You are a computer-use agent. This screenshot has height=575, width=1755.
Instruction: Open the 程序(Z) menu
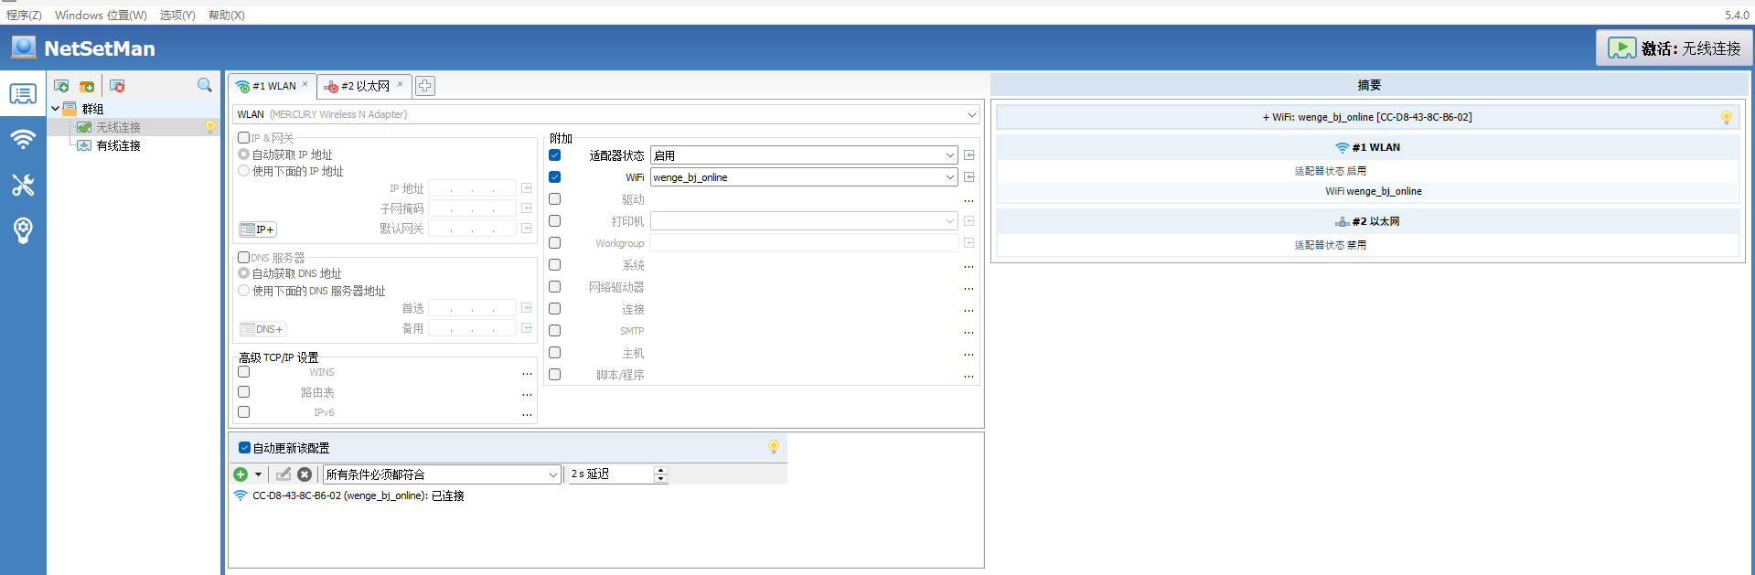(24, 16)
